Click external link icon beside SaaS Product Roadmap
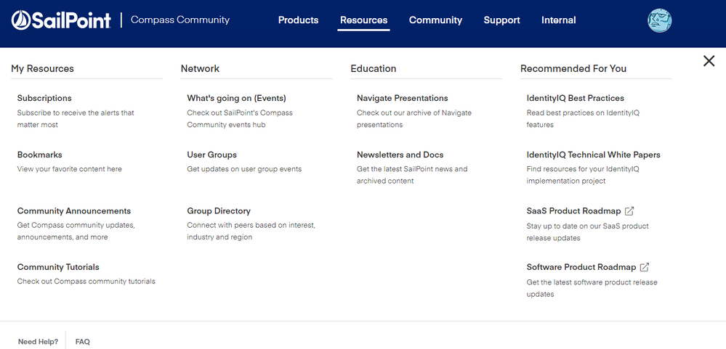The width and height of the screenshot is (726, 349). [629, 211]
